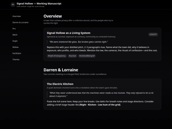Select the Facilitator sidebar entry

[17, 53]
